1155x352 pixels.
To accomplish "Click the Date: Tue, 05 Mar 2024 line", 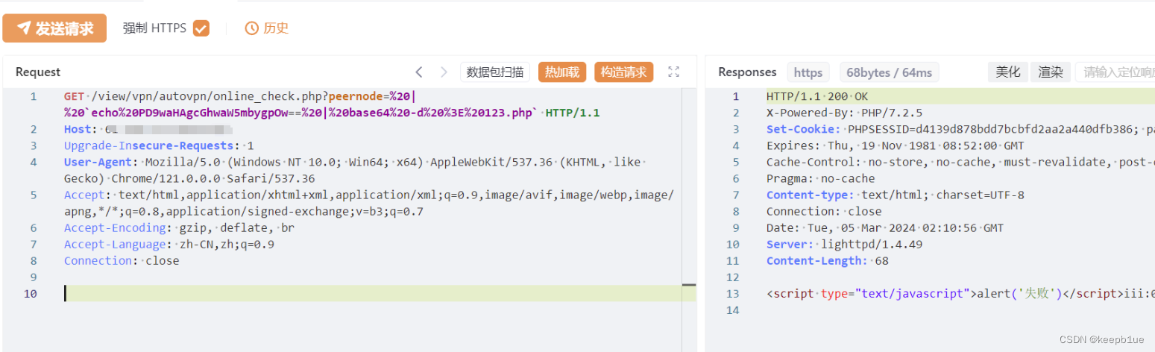I will [x=885, y=228].
